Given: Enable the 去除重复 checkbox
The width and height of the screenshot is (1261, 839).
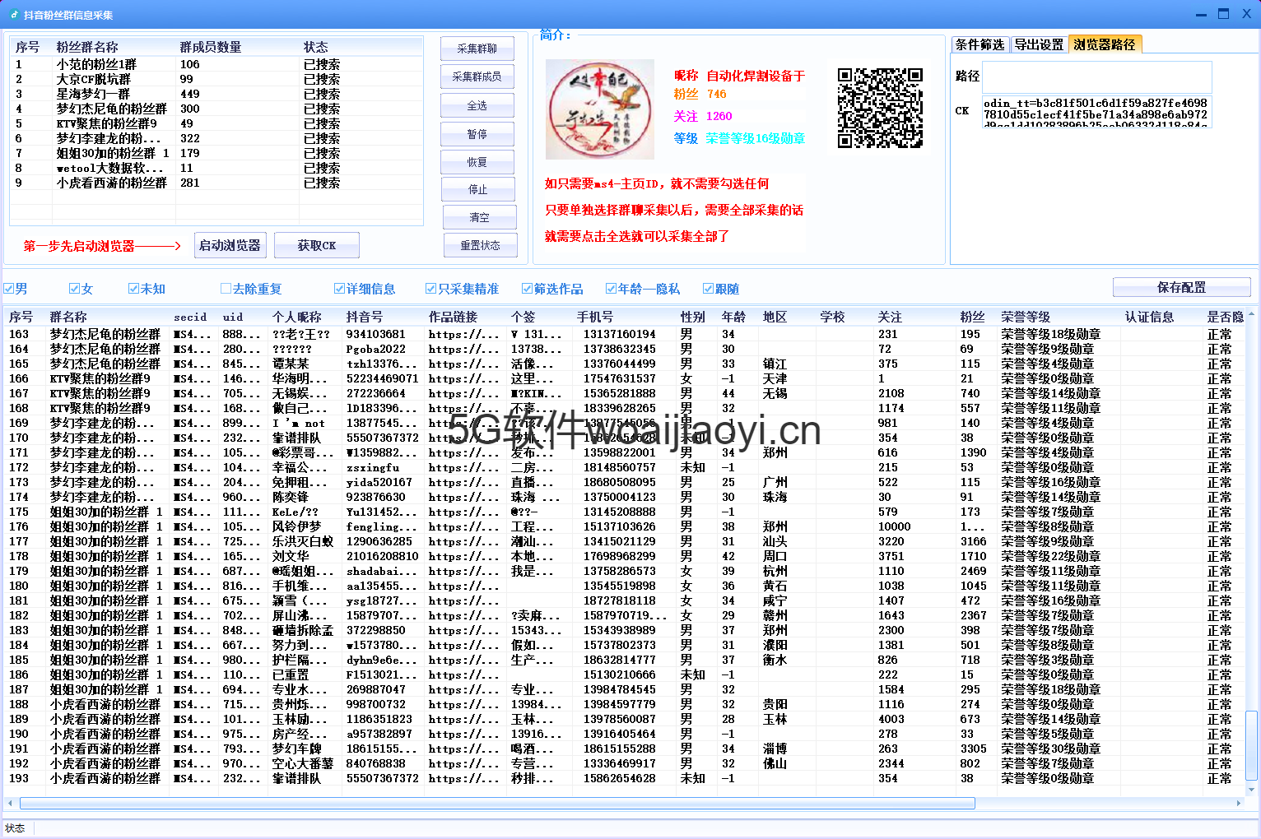Looking at the screenshot, I should click(x=251, y=289).
